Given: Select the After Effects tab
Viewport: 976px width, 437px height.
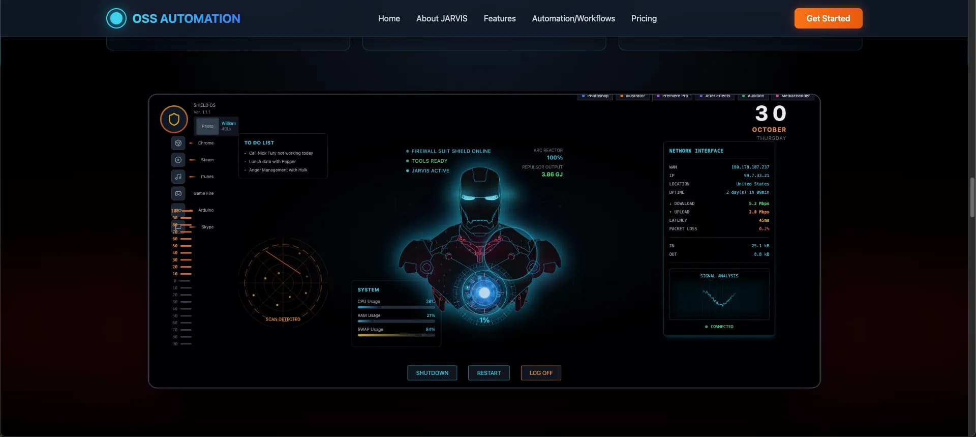Looking at the screenshot, I should pos(715,96).
